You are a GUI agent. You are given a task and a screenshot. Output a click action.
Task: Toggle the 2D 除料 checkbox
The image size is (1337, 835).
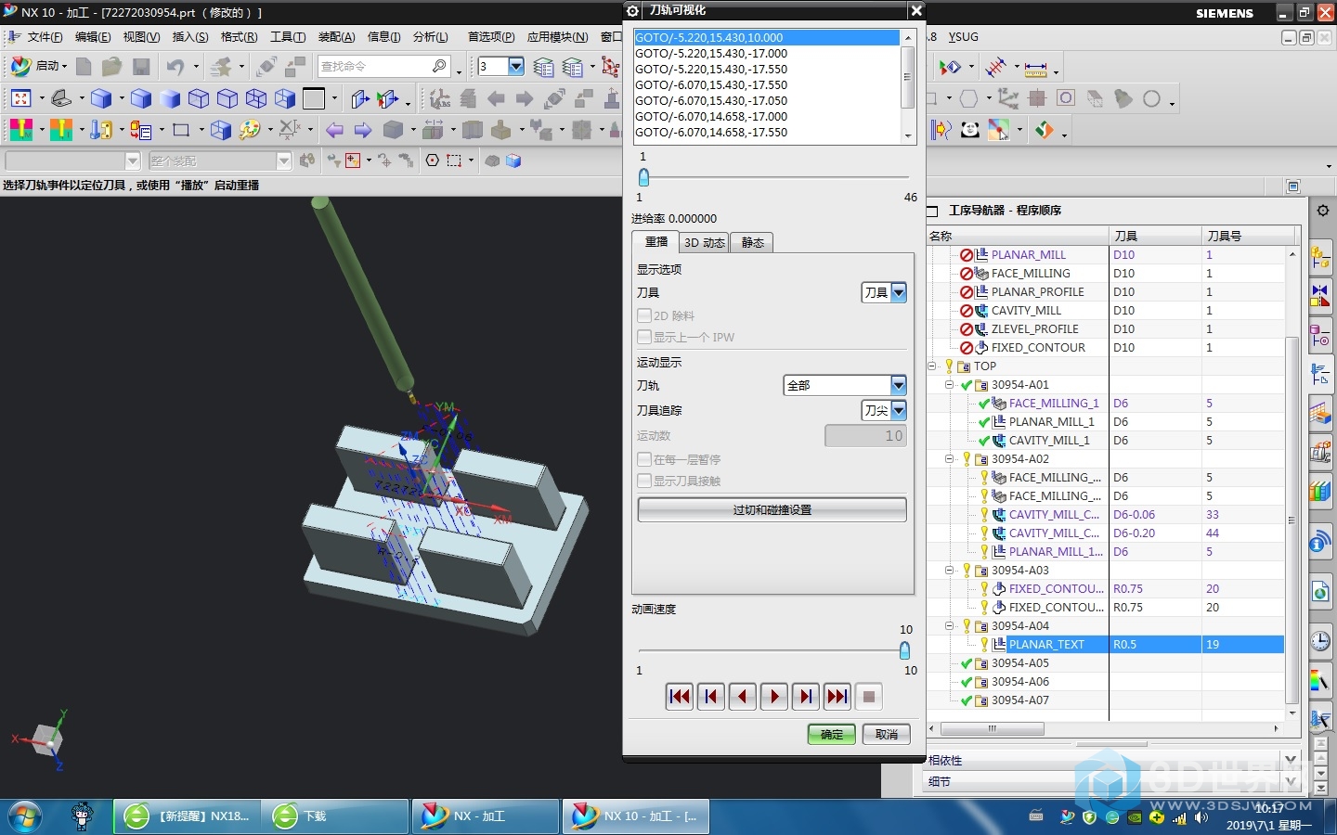point(644,315)
